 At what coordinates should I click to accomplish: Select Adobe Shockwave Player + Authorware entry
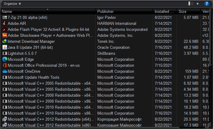[50, 35]
